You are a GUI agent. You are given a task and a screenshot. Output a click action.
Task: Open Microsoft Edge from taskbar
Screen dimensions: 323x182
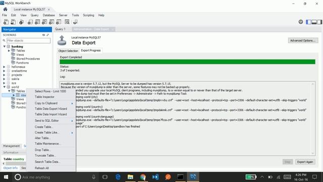coord(118,177)
